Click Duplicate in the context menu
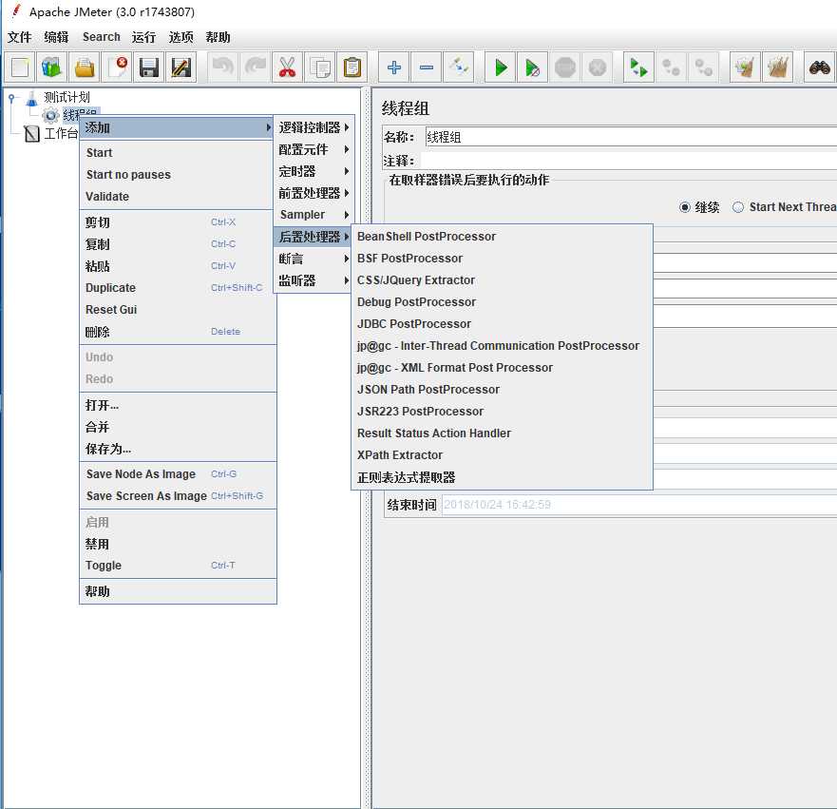The width and height of the screenshot is (837, 809). [178, 288]
